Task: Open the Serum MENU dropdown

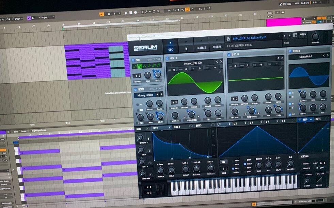Action: click(x=303, y=35)
